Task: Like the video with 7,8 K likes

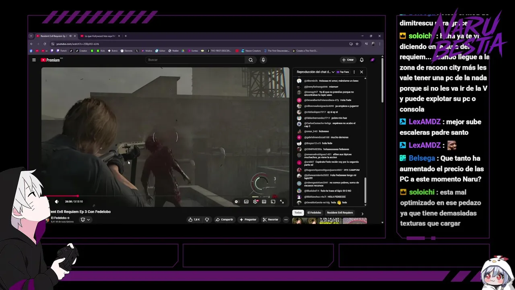Action: click(194, 220)
